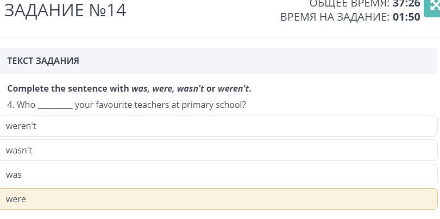Click the "ОБЩЕЕ ВРЕМЯ" label
This screenshot has height=219, width=440.
tap(349, 4)
